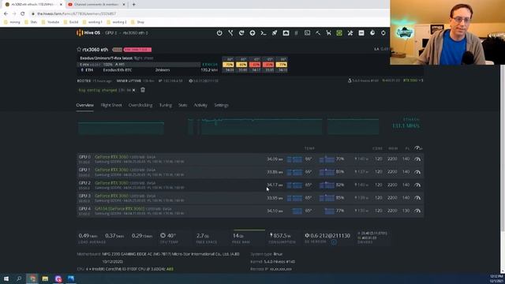This screenshot has width=505, height=284.
Task: Open the Youtube bookmarks folder
Action: [50, 22]
